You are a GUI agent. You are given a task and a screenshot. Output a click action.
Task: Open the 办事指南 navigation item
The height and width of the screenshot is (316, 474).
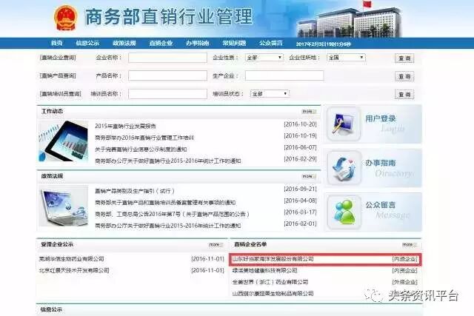tap(198, 43)
